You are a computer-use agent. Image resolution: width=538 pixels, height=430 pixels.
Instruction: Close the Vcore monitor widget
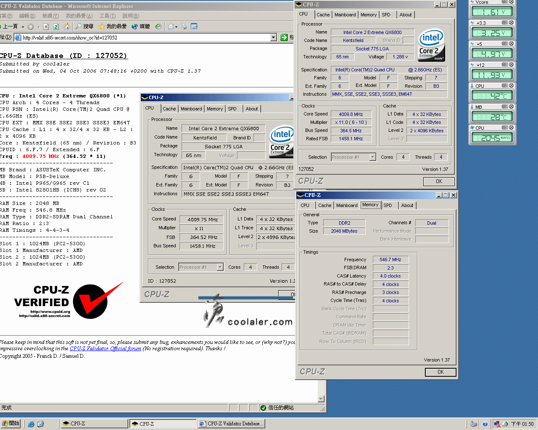pos(512,2)
